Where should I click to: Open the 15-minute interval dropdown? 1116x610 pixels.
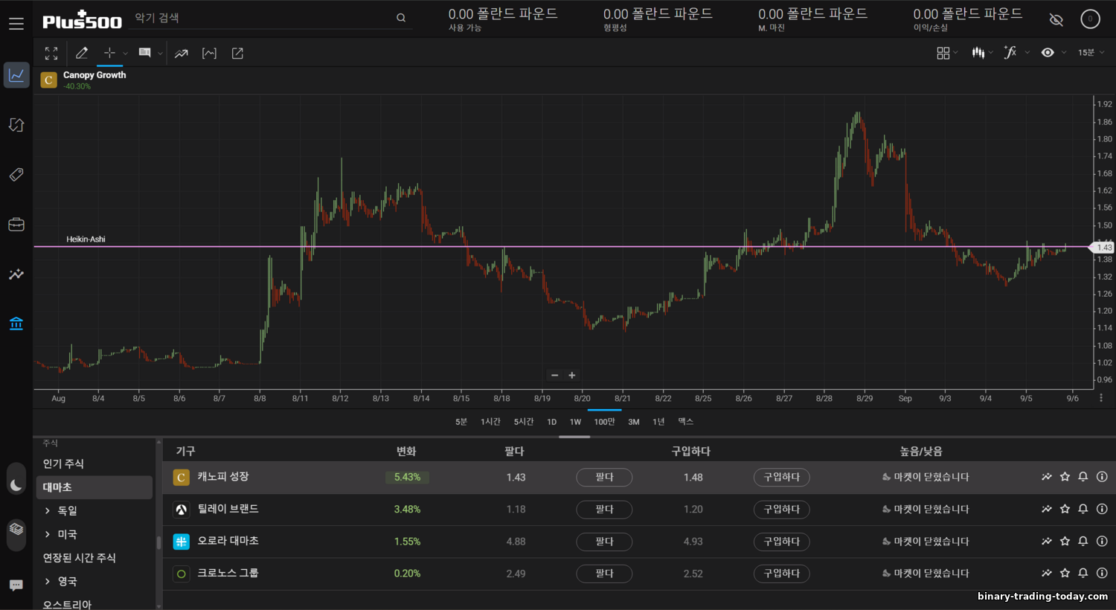[x=1091, y=53]
